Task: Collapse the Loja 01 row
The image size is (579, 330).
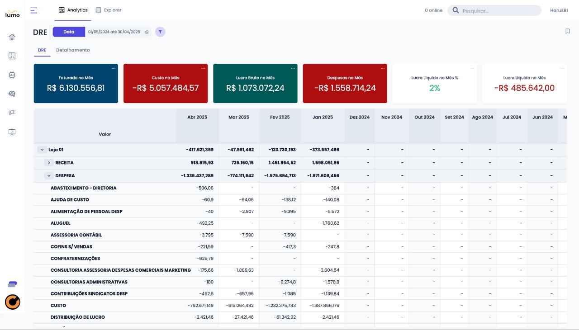Action: click(x=42, y=150)
